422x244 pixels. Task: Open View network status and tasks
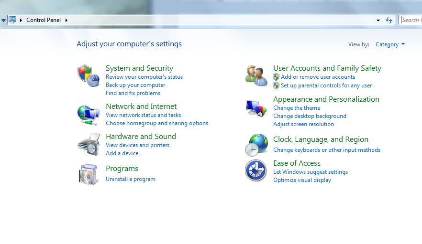click(x=143, y=115)
